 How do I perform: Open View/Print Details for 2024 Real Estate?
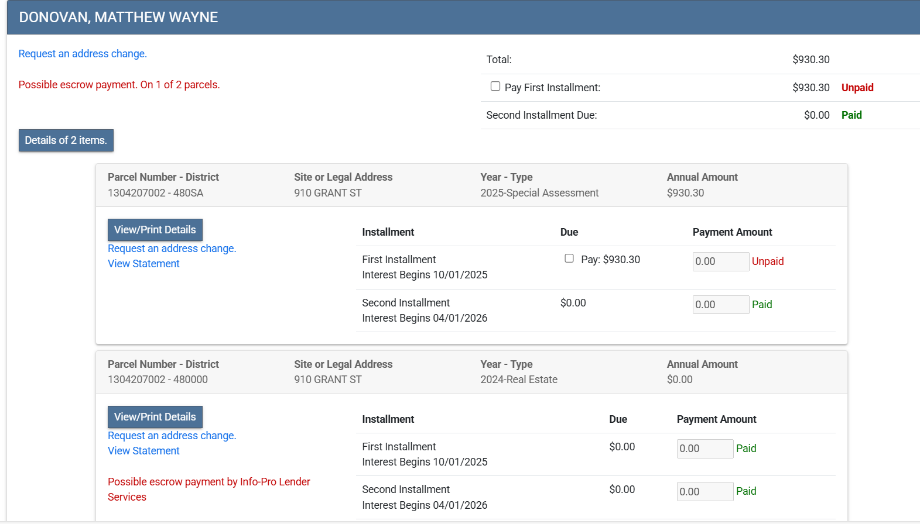click(x=155, y=417)
